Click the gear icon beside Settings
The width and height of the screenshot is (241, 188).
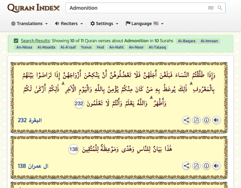click(x=93, y=23)
